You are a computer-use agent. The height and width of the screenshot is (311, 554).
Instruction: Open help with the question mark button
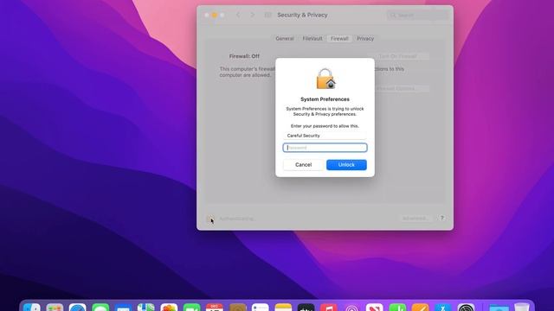tap(441, 218)
